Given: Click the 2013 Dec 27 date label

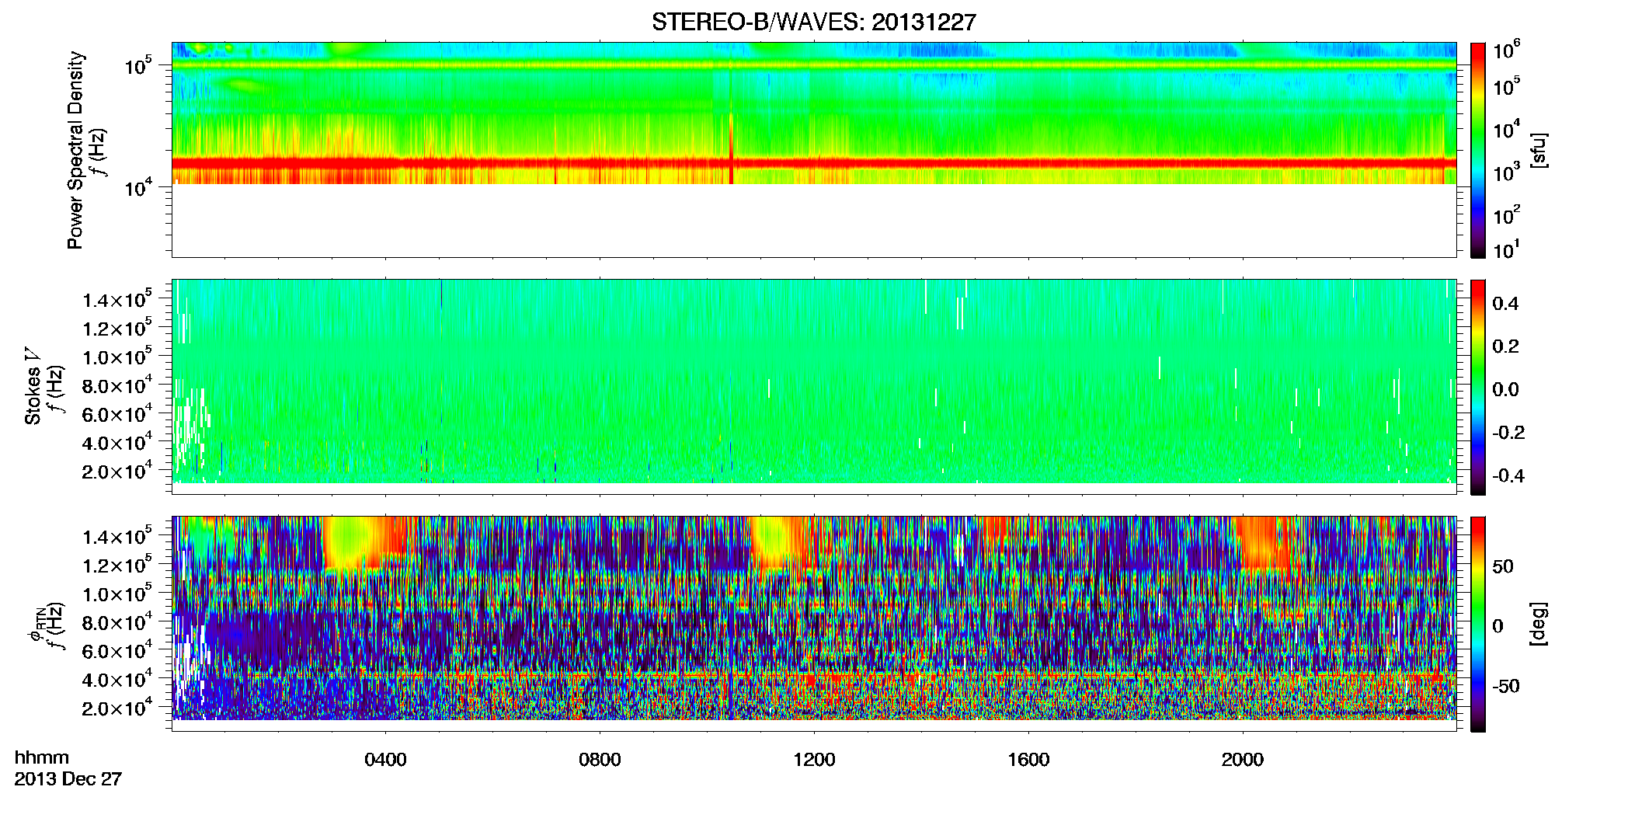Looking at the screenshot, I should click(x=68, y=779).
